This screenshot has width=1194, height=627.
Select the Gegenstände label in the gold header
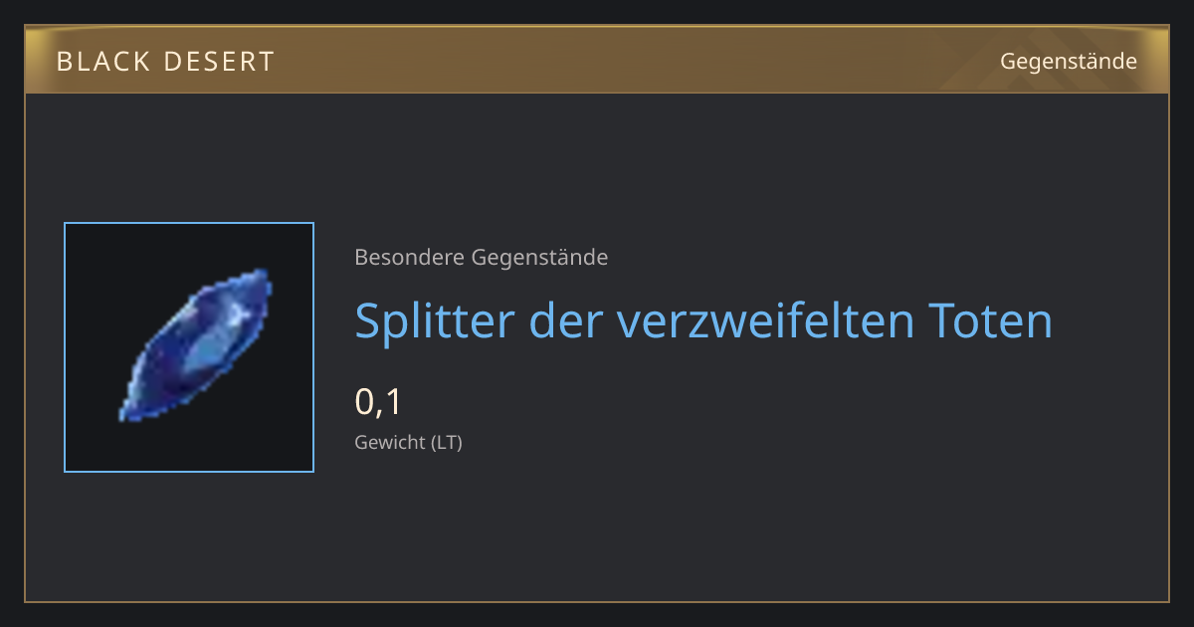pos(1068,62)
